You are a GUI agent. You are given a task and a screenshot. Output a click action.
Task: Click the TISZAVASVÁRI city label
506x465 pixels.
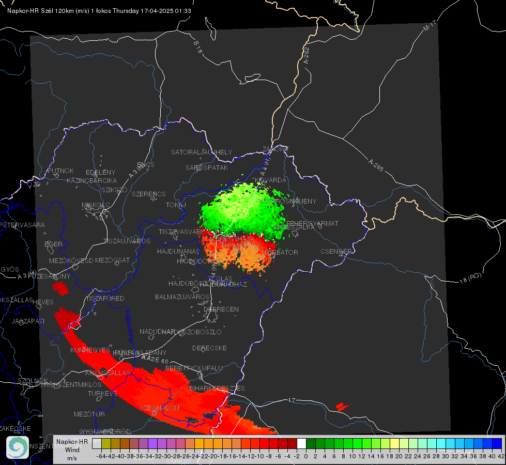[x=181, y=231]
